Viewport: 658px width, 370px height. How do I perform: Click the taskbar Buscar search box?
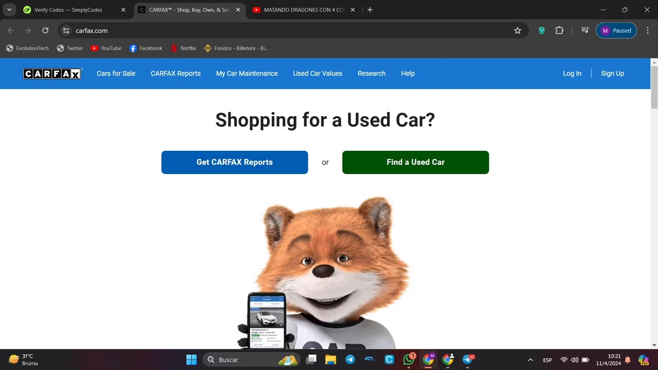(x=251, y=359)
